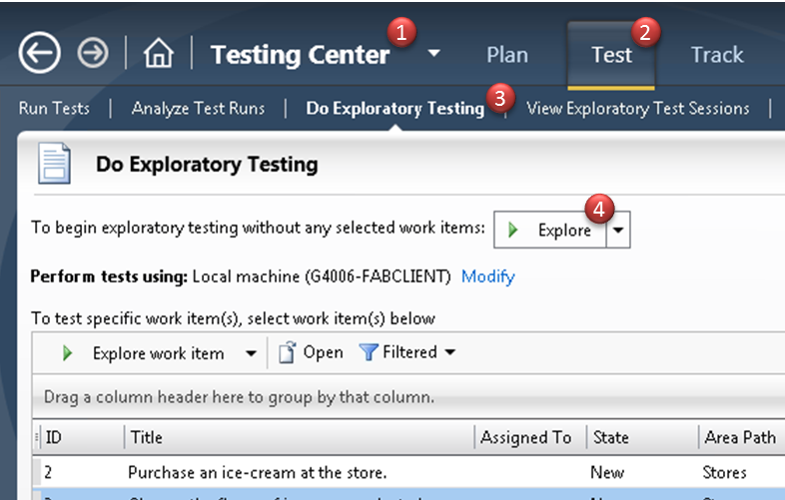
Task: Click 'Local machine (G4006-FABCLIENT)' text
Action: tap(322, 276)
